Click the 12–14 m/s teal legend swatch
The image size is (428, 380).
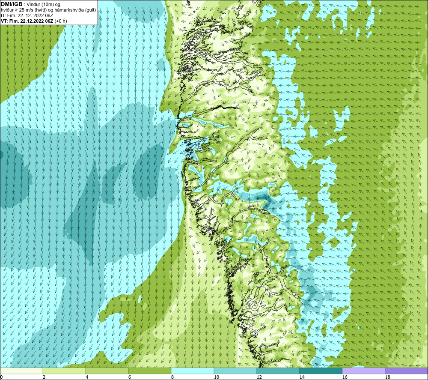click(x=278, y=371)
